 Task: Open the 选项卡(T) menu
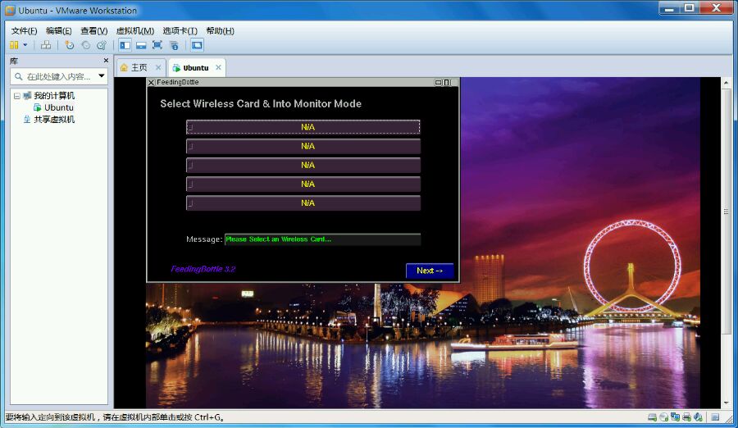pyautogui.click(x=180, y=30)
